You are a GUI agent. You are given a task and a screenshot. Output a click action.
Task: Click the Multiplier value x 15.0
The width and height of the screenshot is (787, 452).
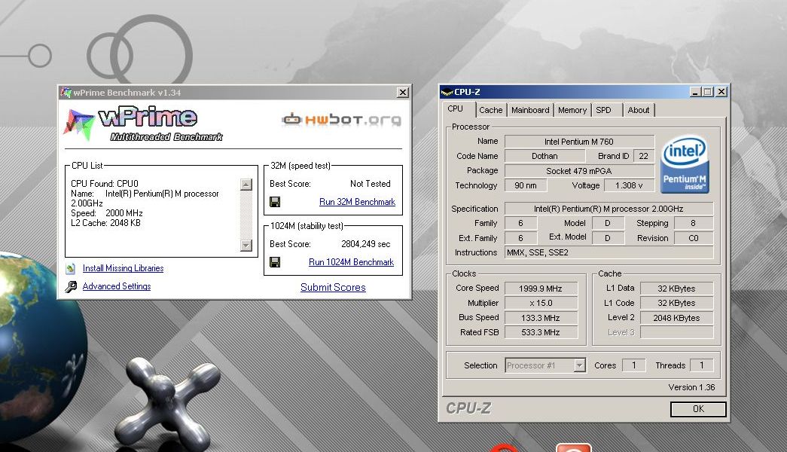[x=541, y=303]
